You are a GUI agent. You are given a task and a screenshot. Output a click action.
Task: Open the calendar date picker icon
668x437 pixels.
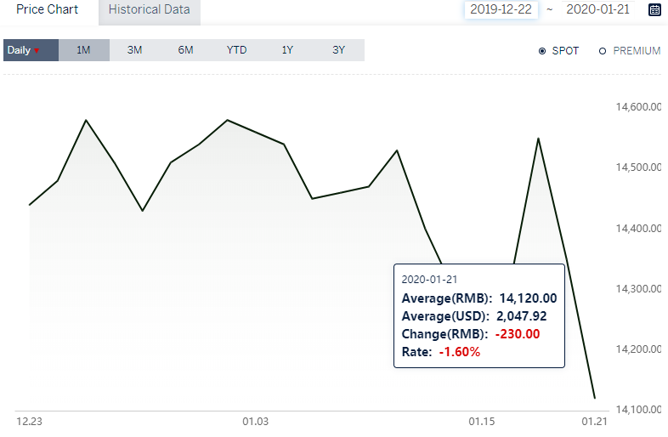tap(654, 9)
